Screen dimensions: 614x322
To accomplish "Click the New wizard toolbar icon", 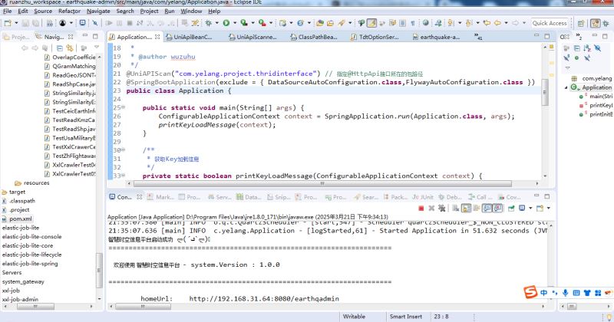I will 8,23.
